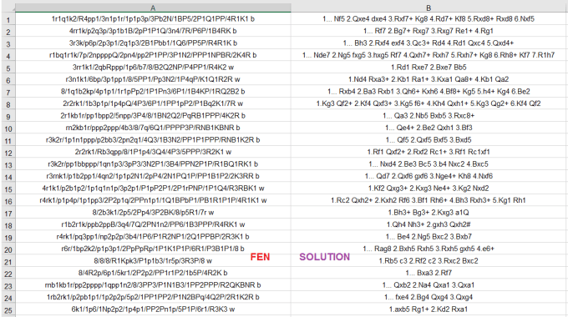Select cell A10 FEN ending RNB1KBNR b

point(153,128)
